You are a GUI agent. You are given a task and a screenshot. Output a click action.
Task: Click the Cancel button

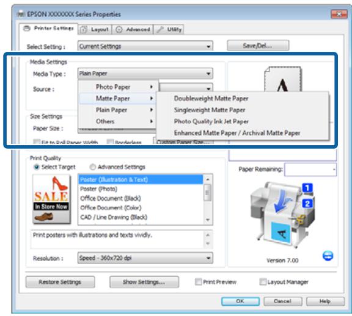[x=282, y=301]
